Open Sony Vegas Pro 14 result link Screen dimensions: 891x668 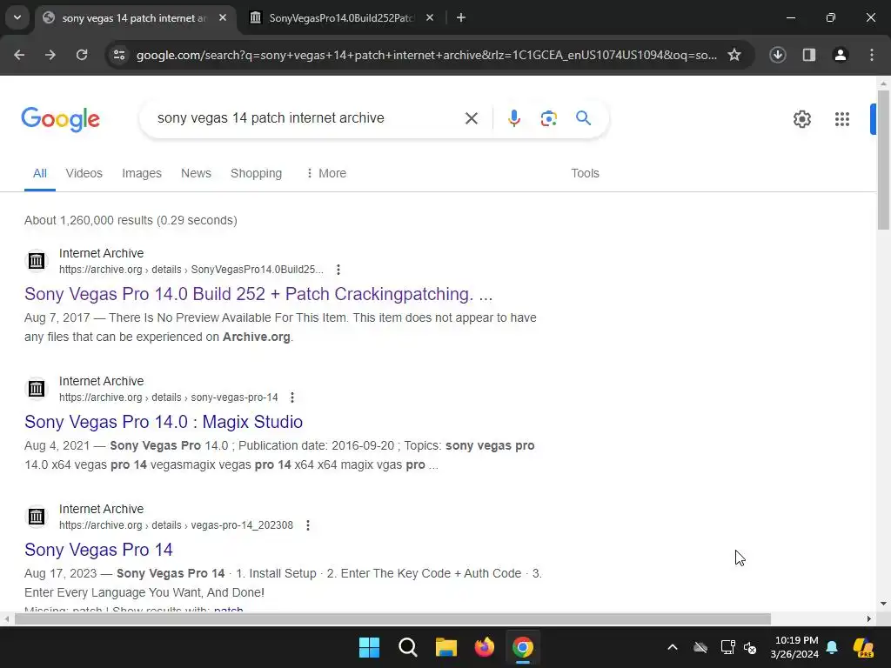tap(98, 550)
